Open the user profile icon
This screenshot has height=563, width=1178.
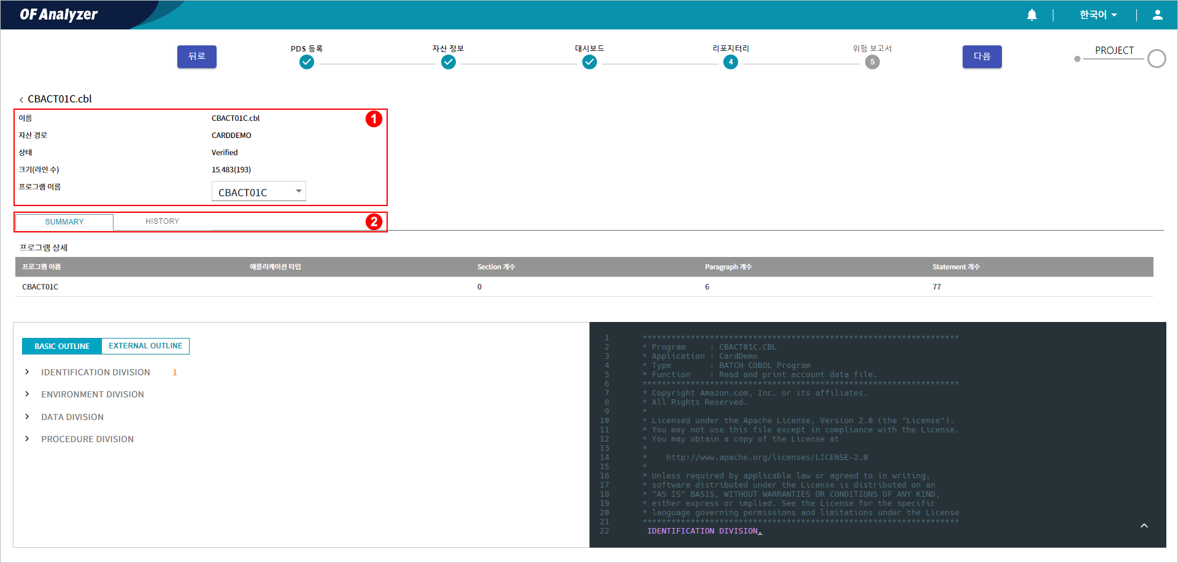(x=1158, y=15)
